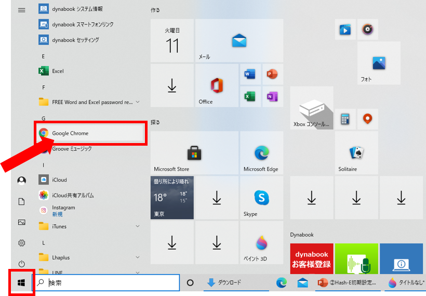
Task: Jump to letter I section header
Action: 43,165
